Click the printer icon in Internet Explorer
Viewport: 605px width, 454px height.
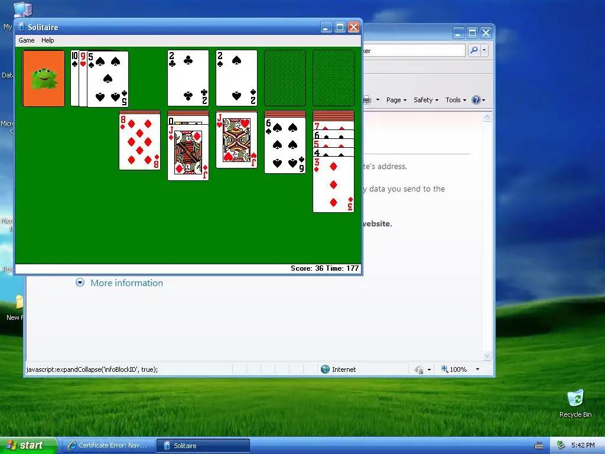tap(367, 100)
